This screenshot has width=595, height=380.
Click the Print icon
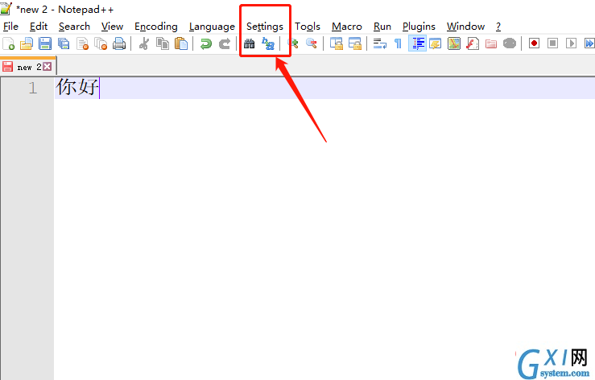click(x=119, y=43)
